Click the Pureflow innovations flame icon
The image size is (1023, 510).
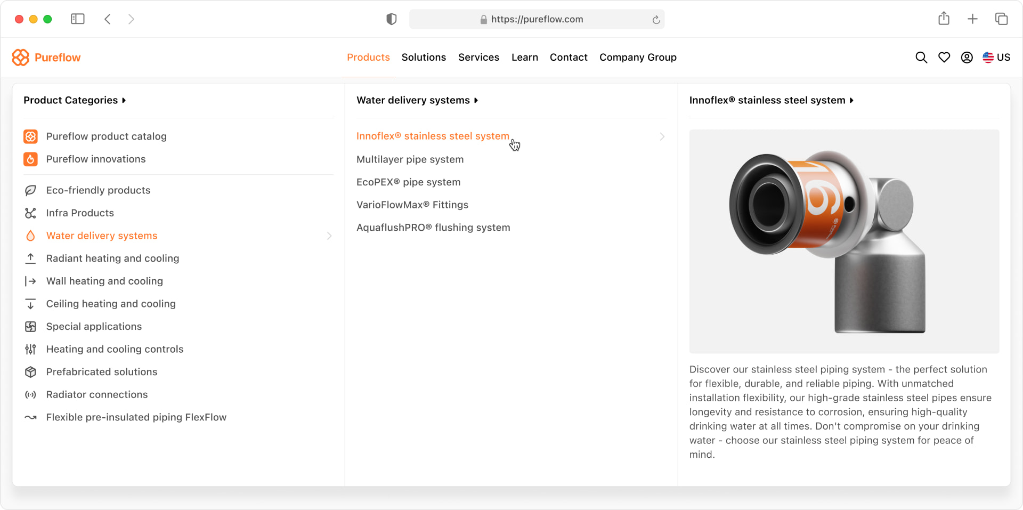tap(30, 159)
